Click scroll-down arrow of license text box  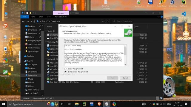(125, 64)
